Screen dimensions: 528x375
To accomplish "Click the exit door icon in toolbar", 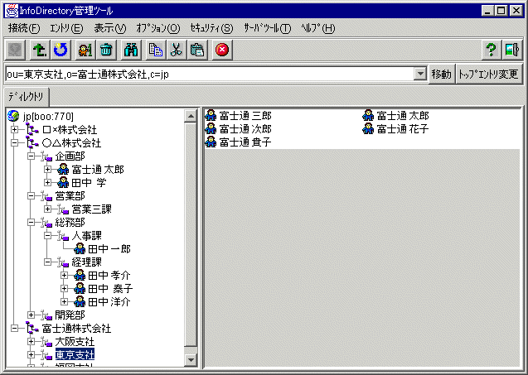I will click(512, 50).
